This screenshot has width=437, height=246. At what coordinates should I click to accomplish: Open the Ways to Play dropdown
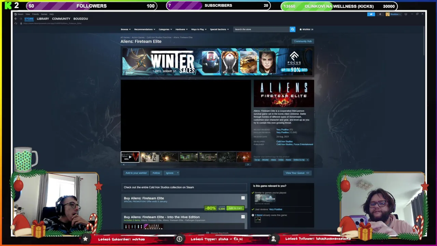click(x=199, y=29)
